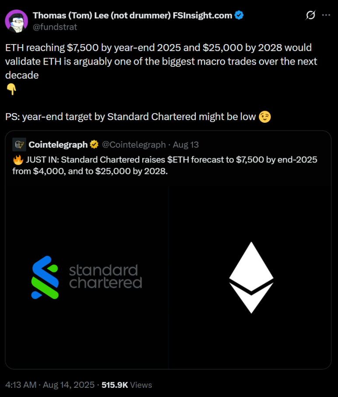The image size is (338, 397).
Task: Click the main post text about ETH $7,500
Action: click(x=158, y=61)
